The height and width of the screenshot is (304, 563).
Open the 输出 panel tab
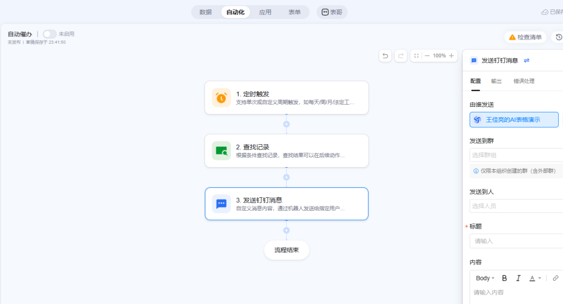pos(496,81)
